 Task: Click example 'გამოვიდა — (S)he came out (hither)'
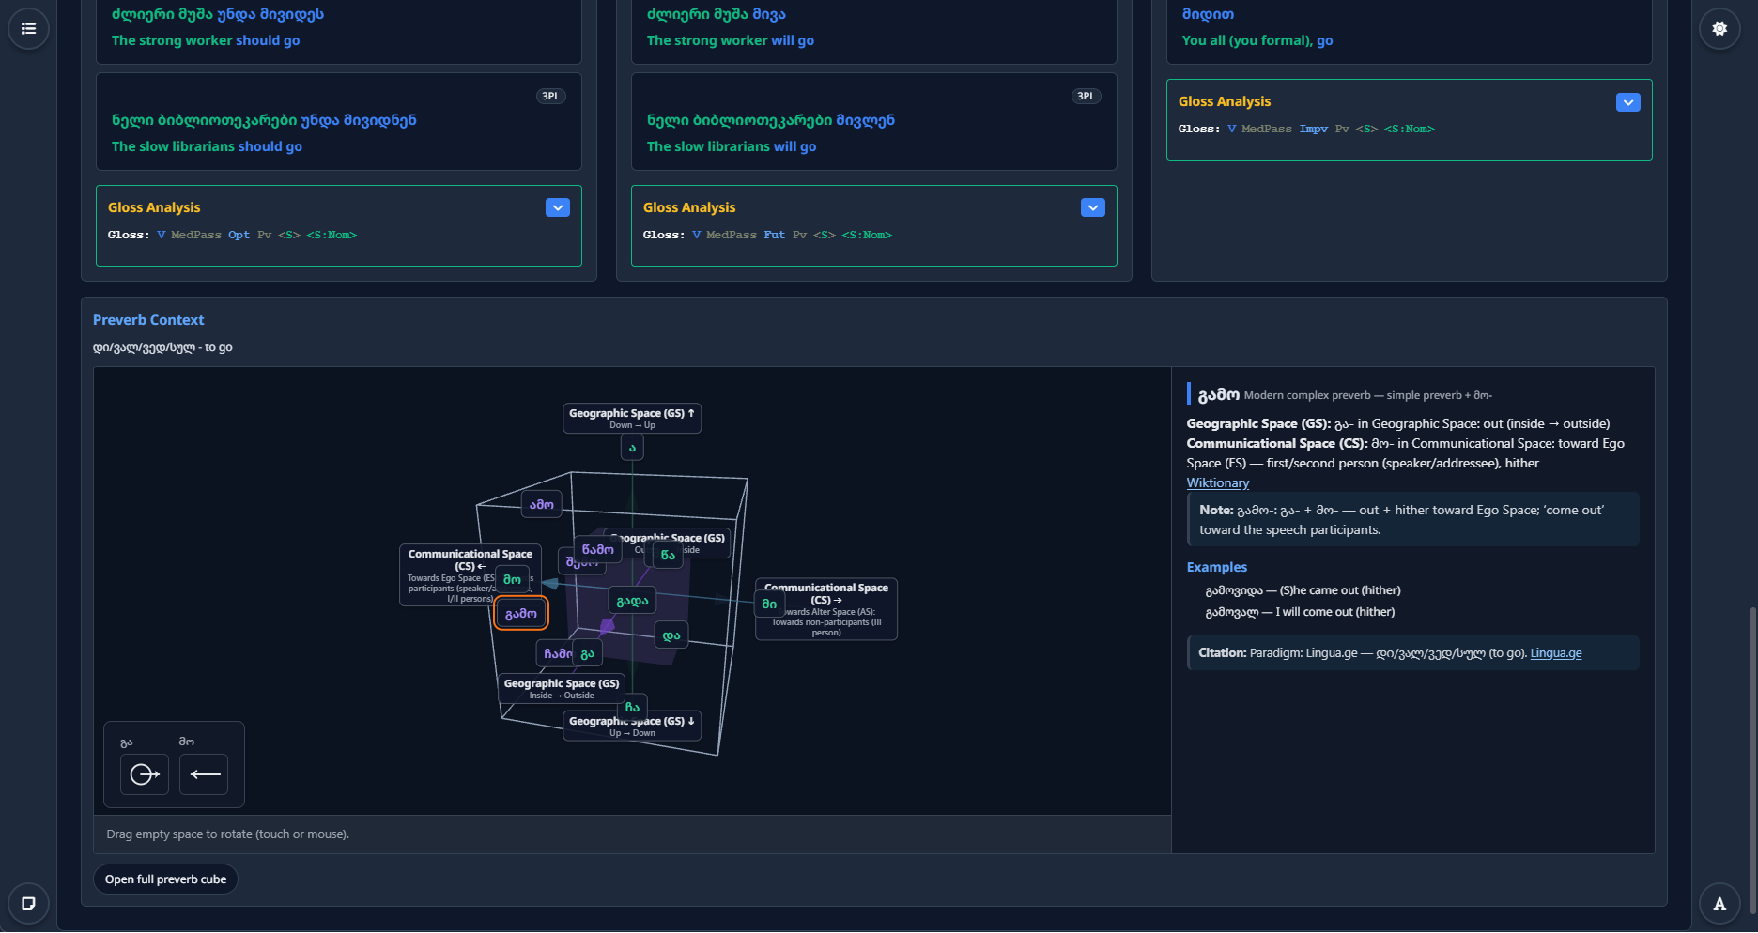[1303, 590]
